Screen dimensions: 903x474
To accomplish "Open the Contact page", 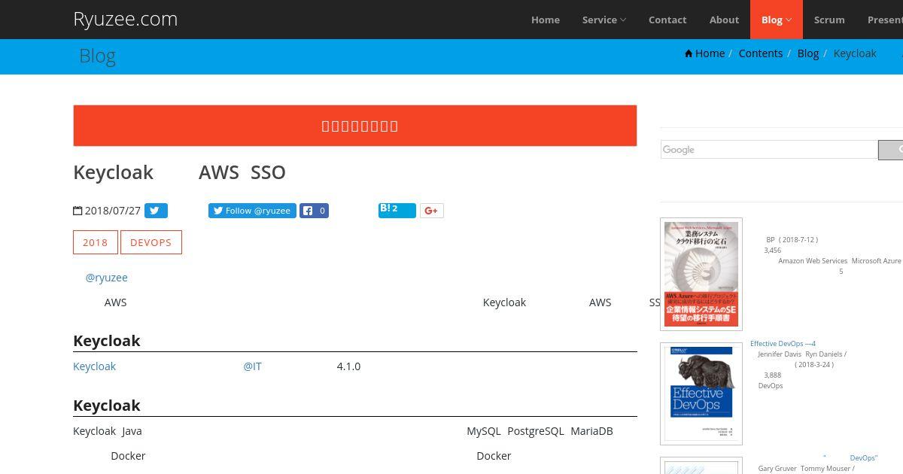I will [x=667, y=20].
